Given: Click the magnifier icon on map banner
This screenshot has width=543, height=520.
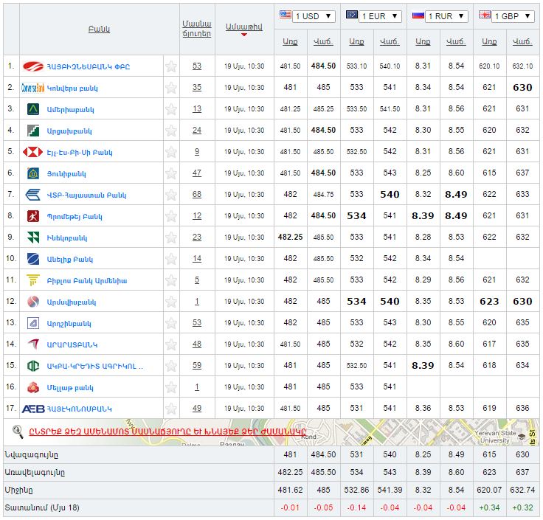Looking at the screenshot, I should pos(18,431).
